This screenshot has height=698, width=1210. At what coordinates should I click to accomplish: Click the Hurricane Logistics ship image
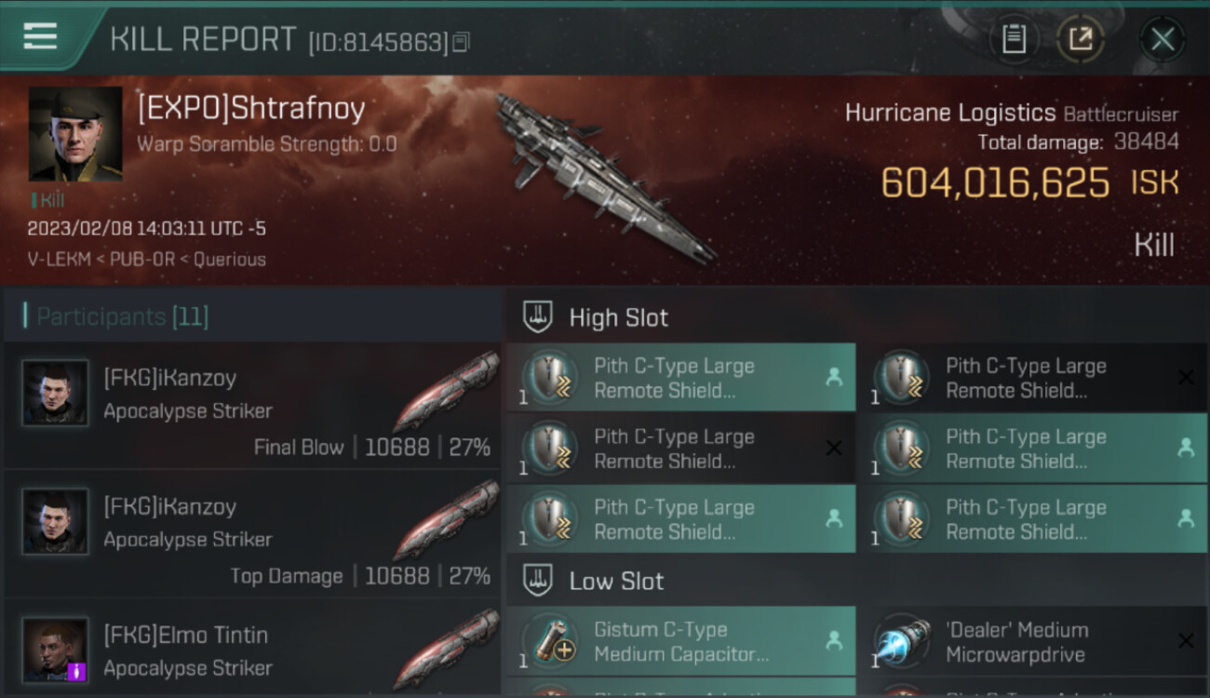(603, 177)
